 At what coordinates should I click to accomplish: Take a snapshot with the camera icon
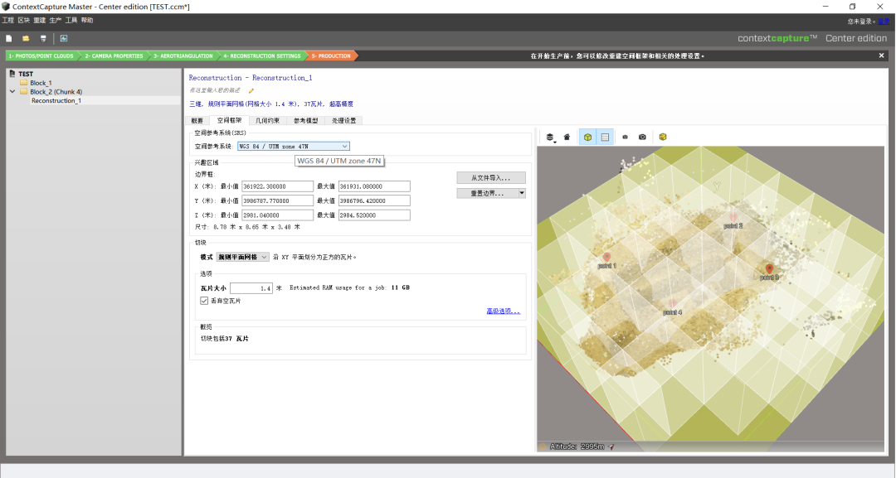pyautogui.click(x=642, y=137)
